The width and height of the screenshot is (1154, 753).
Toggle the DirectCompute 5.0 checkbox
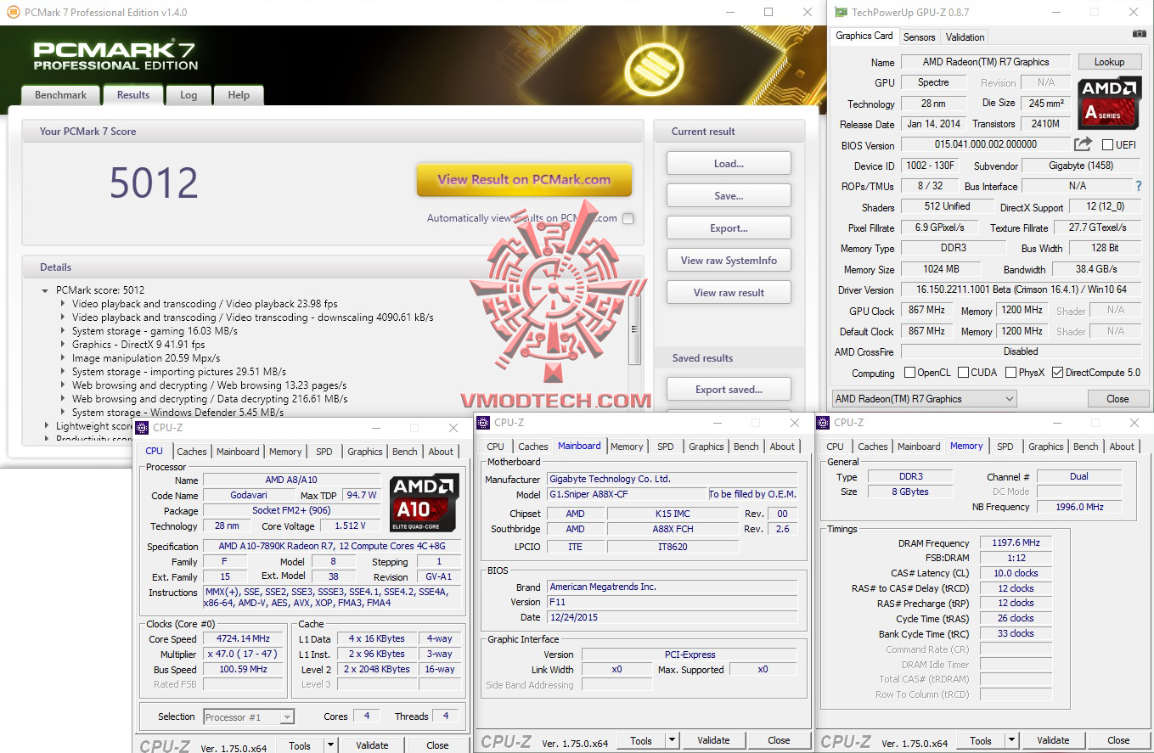pyautogui.click(x=1057, y=373)
